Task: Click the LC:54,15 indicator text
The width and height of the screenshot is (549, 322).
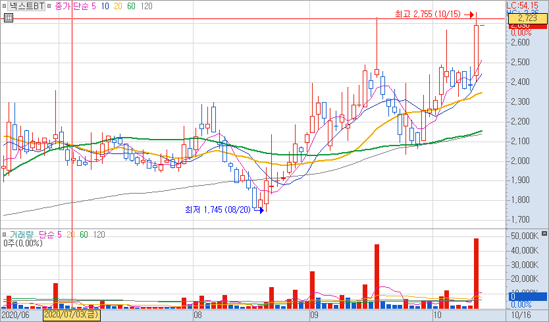Action: pos(523,6)
